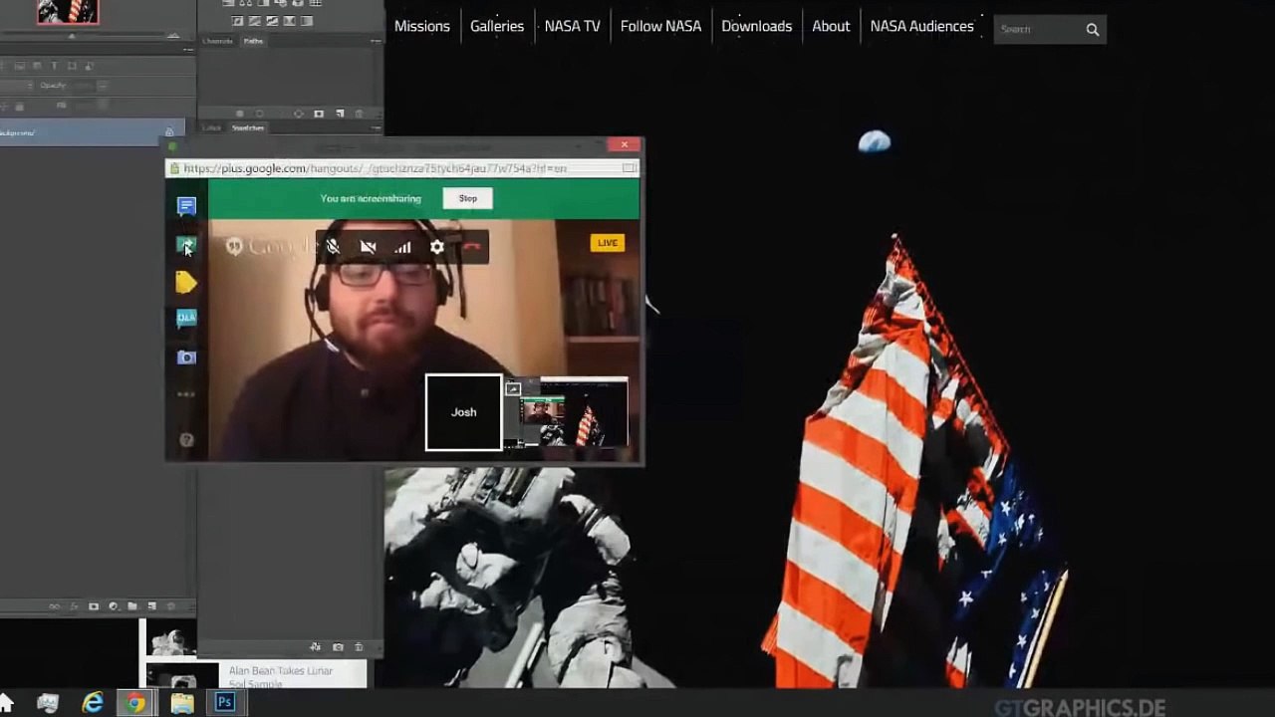Screen dimensions: 1275x717
Task: Open the NASA Audiences menu
Action: click(922, 27)
